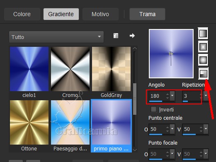
Task: Click Punto focale V value field
Action: pyautogui.click(x=191, y=154)
